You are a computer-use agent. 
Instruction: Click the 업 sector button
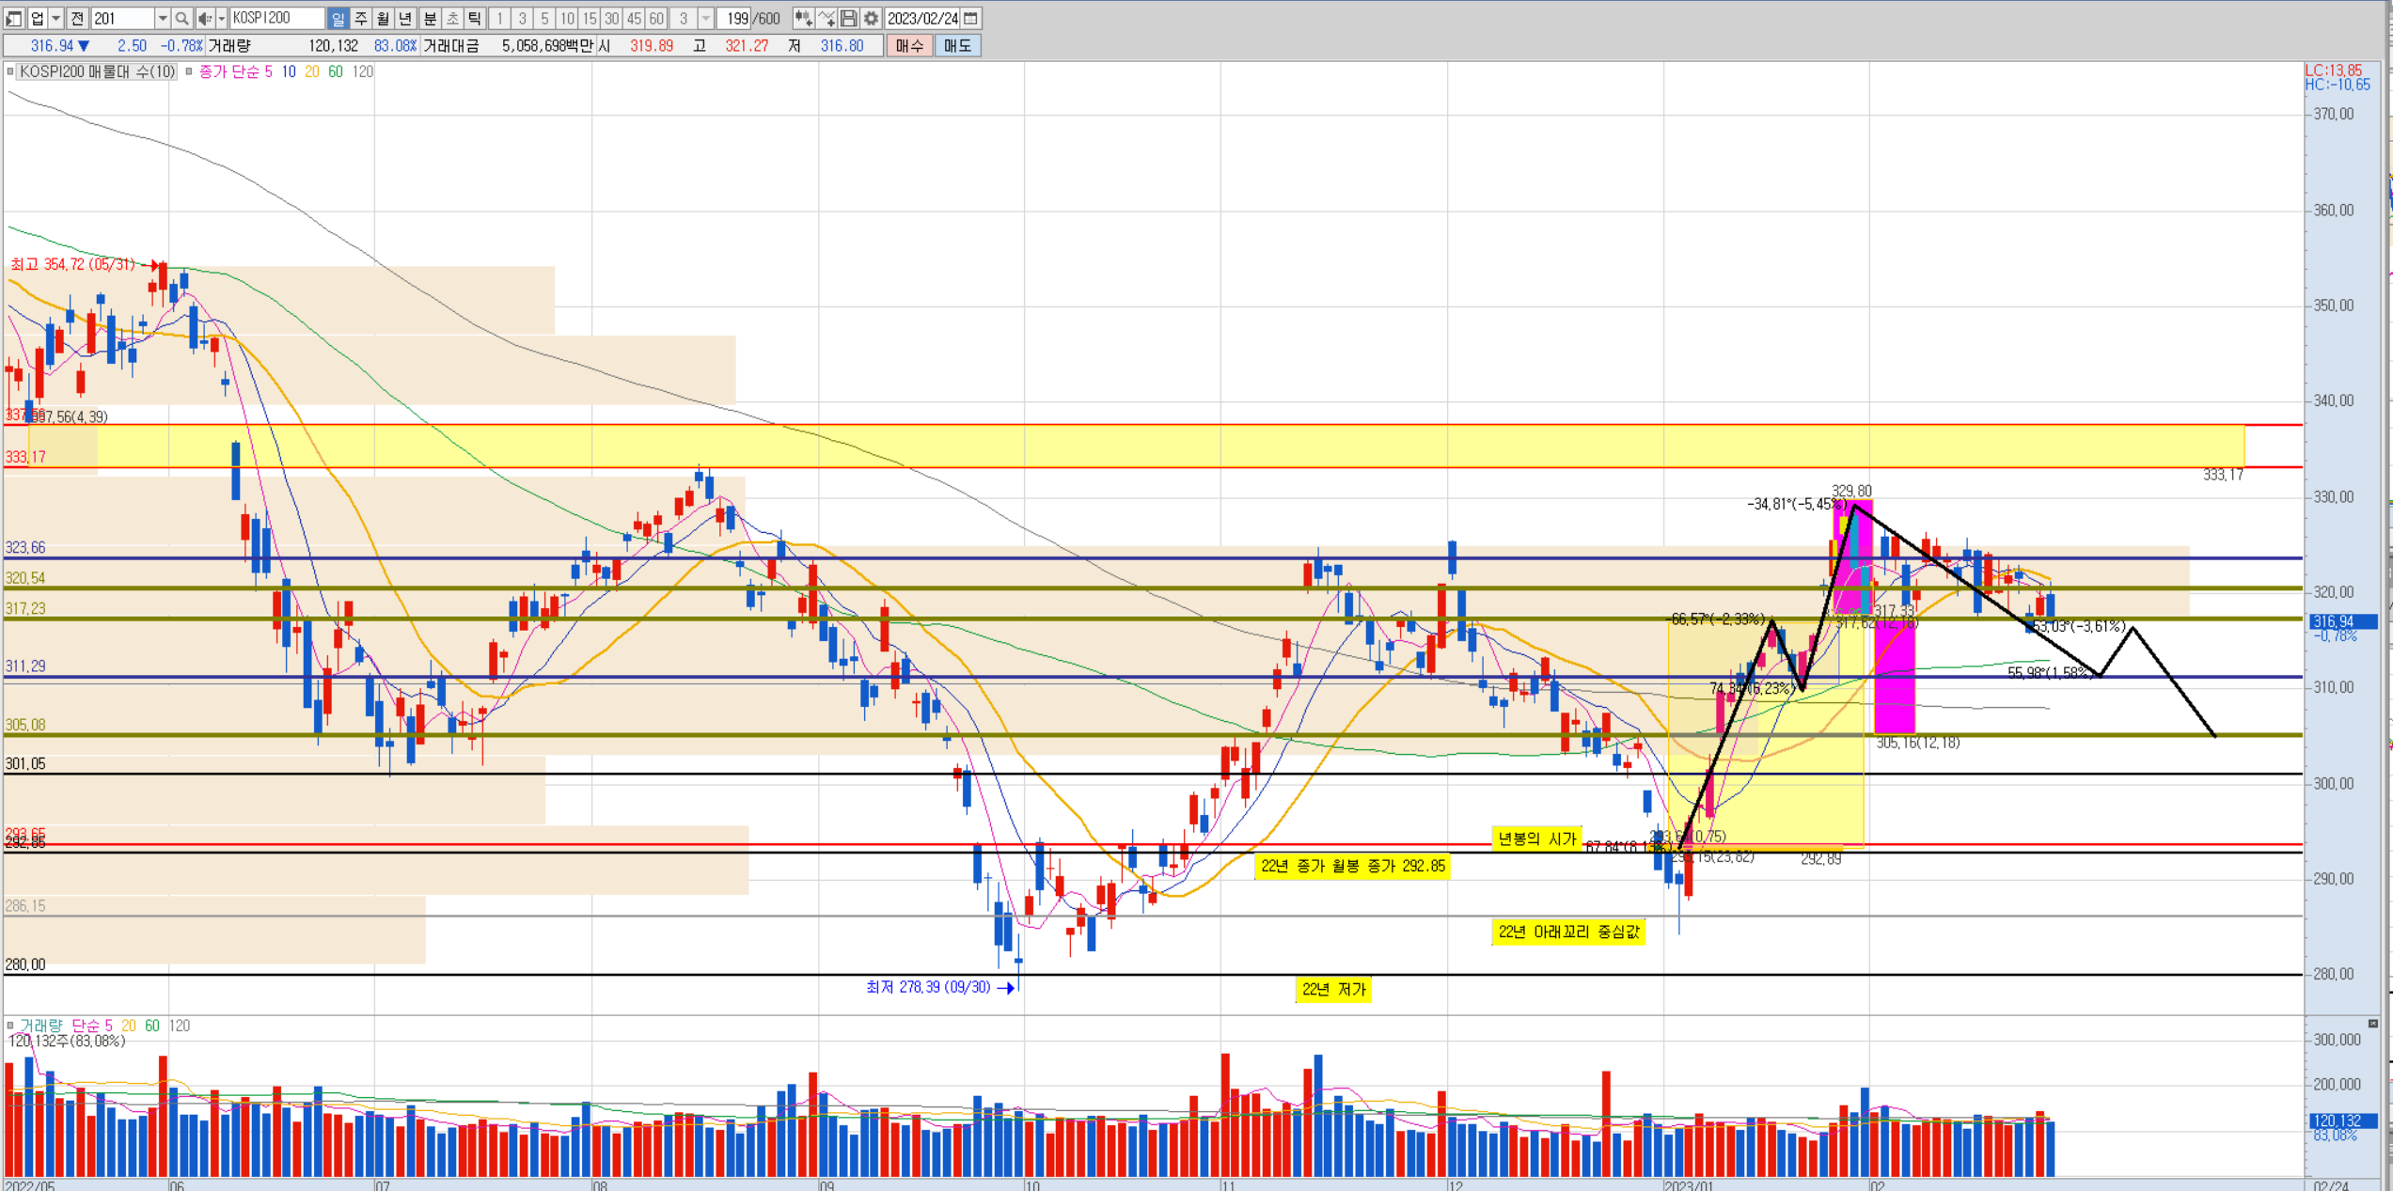coord(37,18)
